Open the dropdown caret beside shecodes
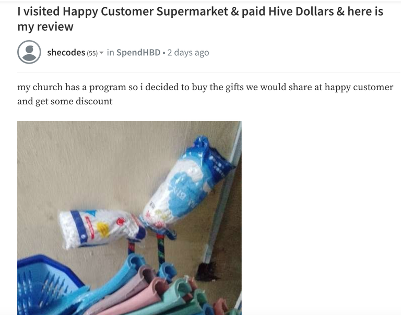Viewport: 401px width, 315px height. coord(101,53)
